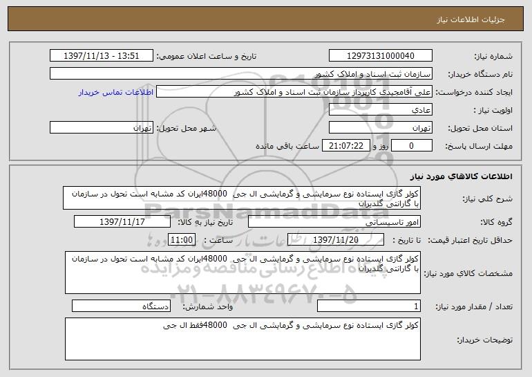Click the remaining time field 21:07:22
This screenshot has width=532, height=377.
pyautogui.click(x=345, y=146)
